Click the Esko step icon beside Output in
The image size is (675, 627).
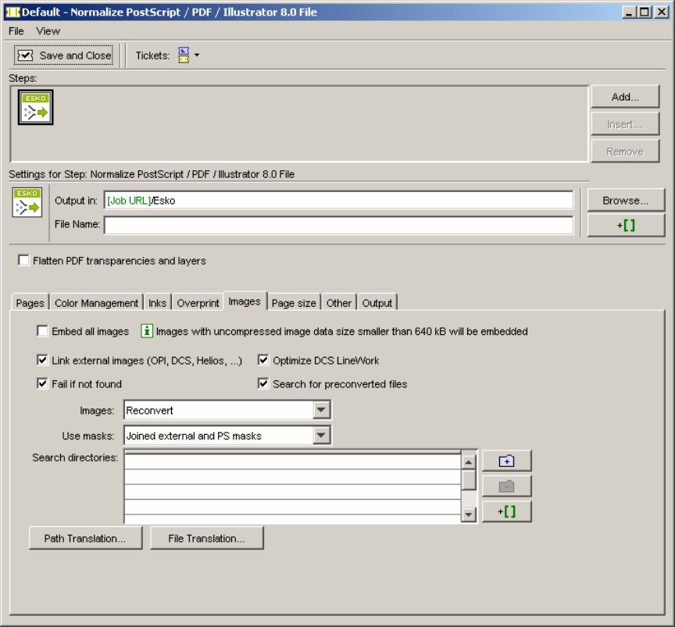pyautogui.click(x=27, y=202)
